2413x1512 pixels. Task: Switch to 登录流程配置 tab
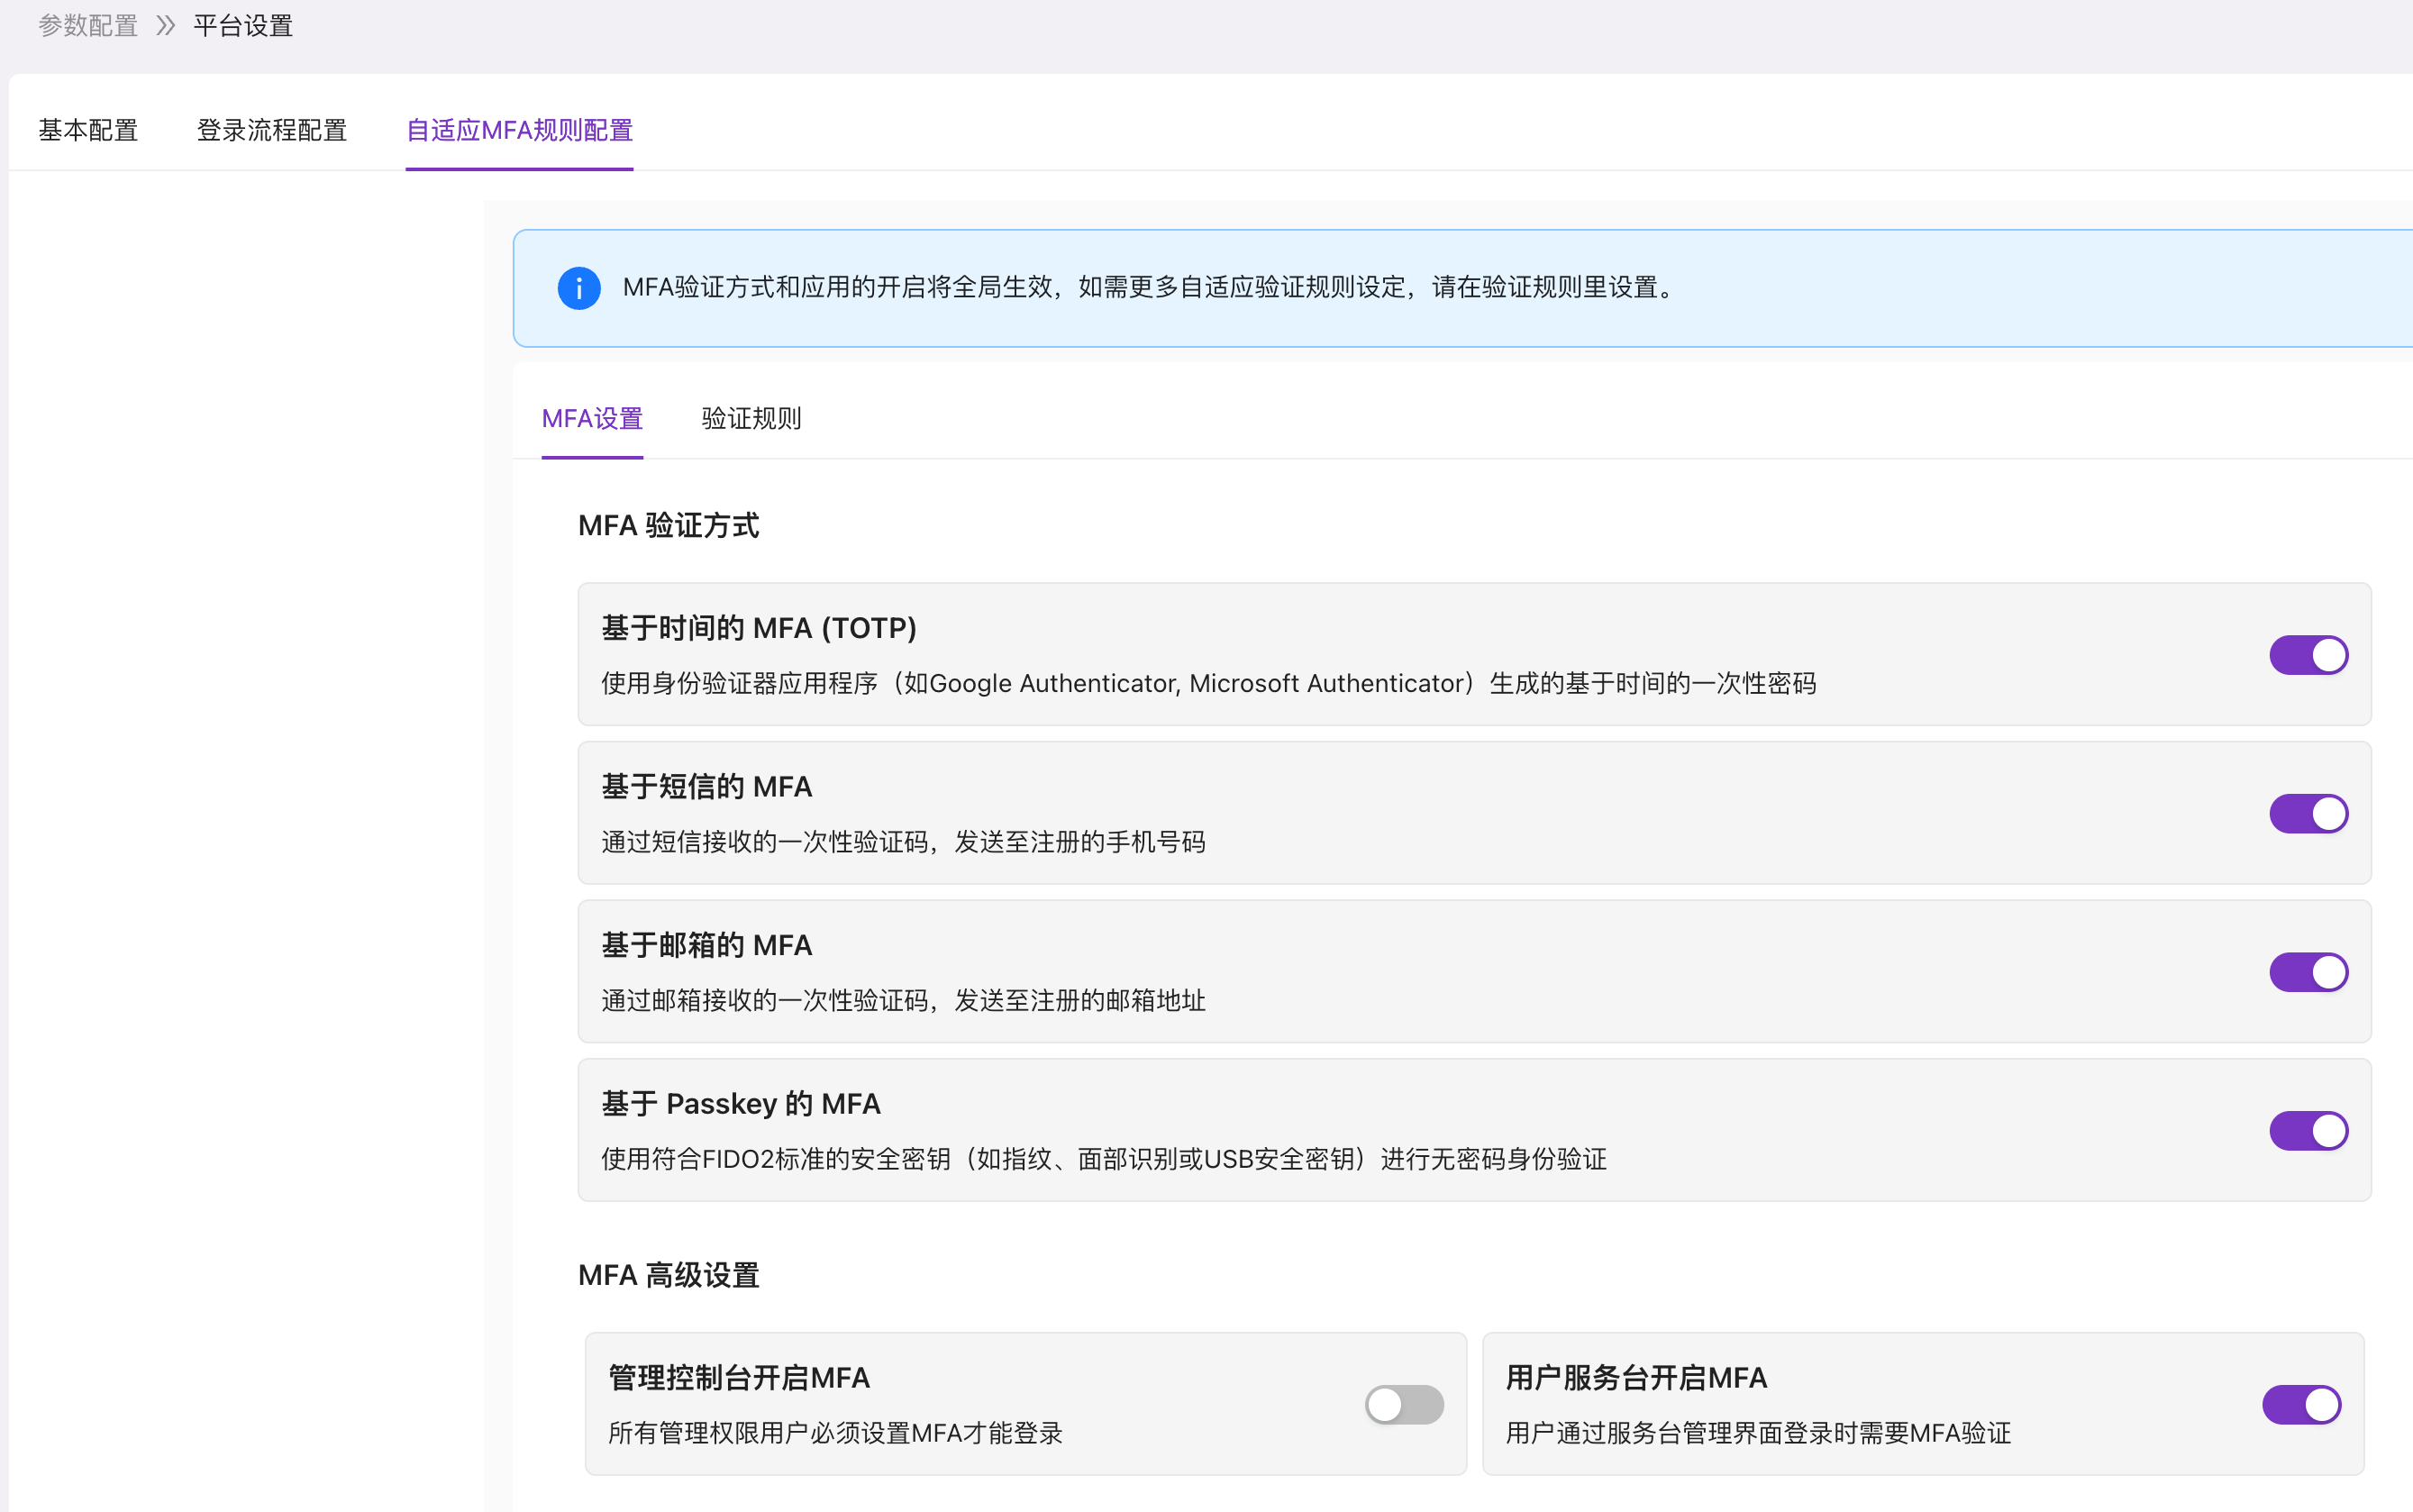pos(272,130)
